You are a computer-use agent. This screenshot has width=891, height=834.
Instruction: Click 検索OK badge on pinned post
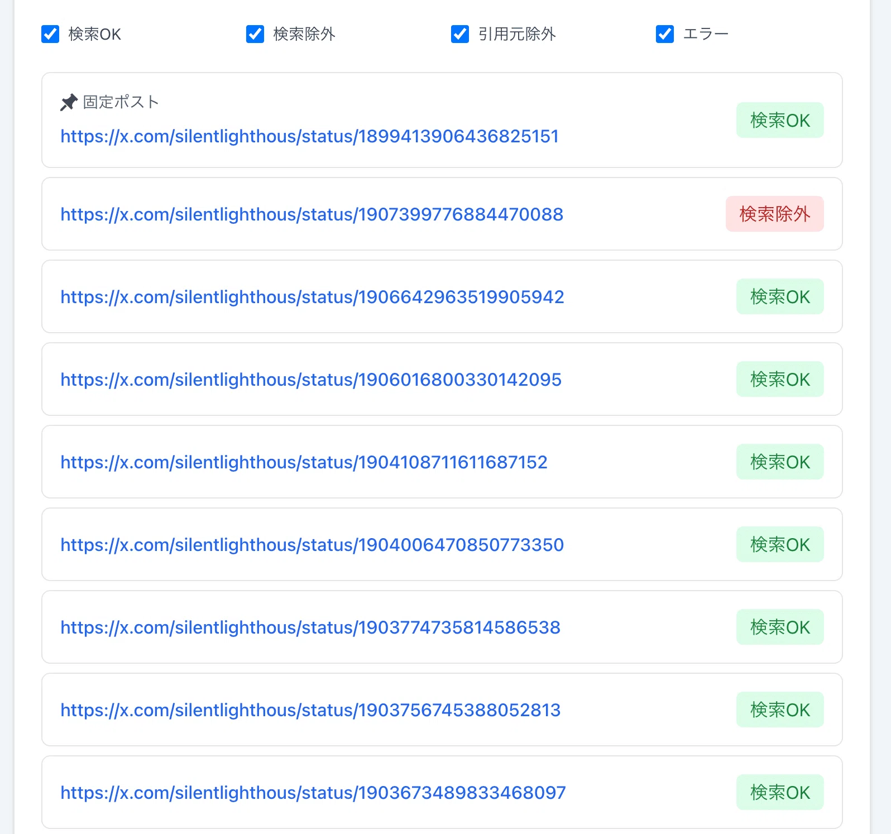coord(780,120)
